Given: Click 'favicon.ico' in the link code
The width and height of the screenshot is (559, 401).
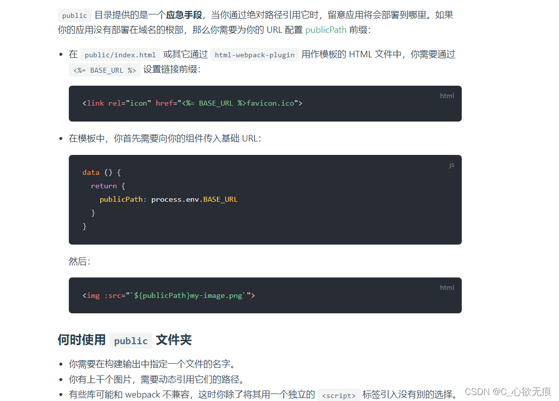Looking at the screenshot, I should tap(270, 103).
